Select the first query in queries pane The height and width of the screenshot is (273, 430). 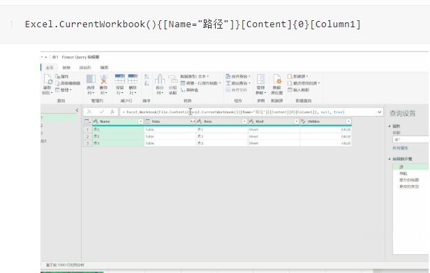[x=59, y=118]
